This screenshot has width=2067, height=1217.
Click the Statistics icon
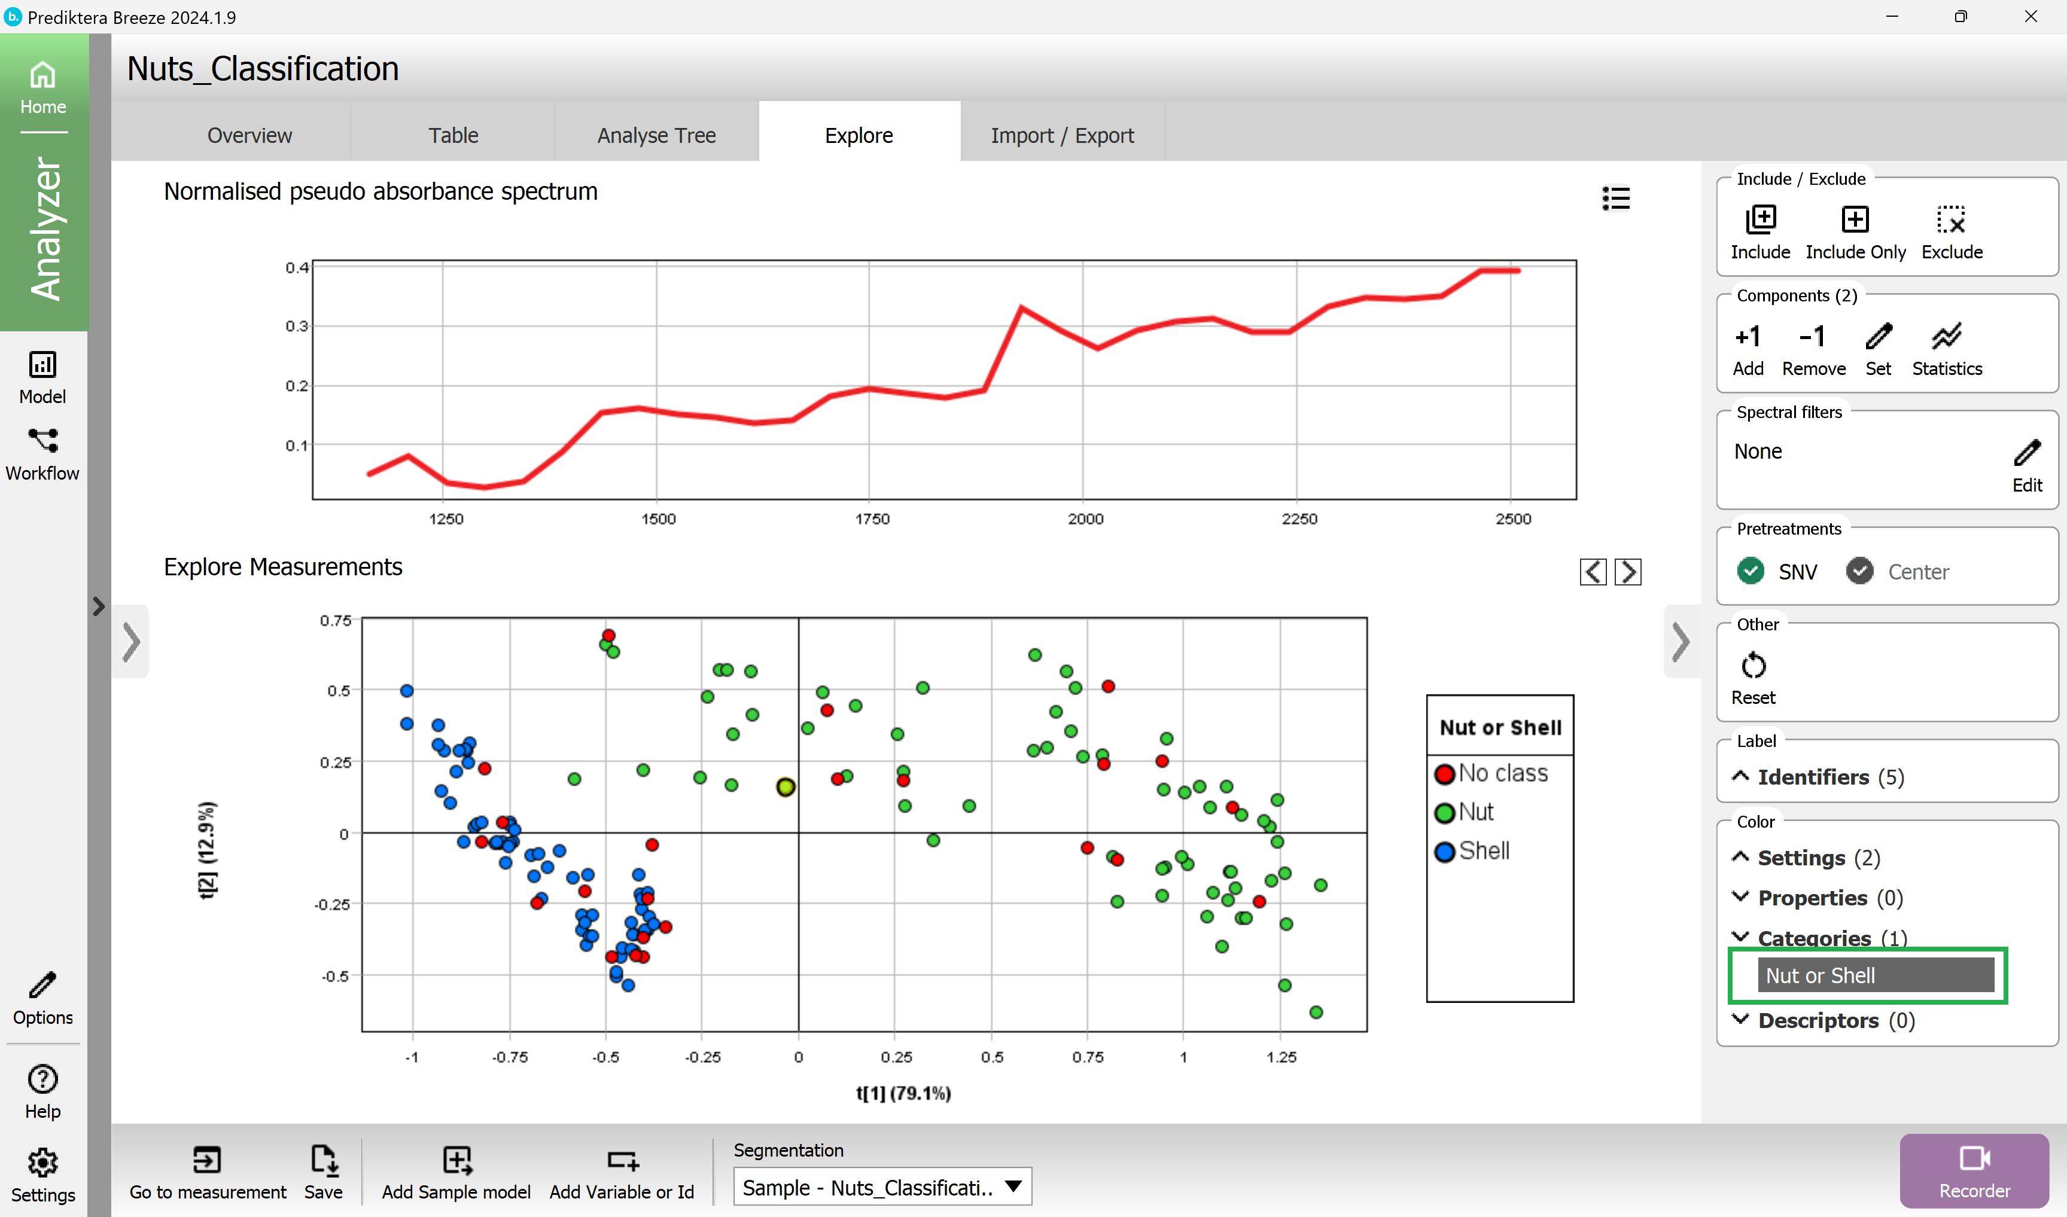tap(1948, 335)
